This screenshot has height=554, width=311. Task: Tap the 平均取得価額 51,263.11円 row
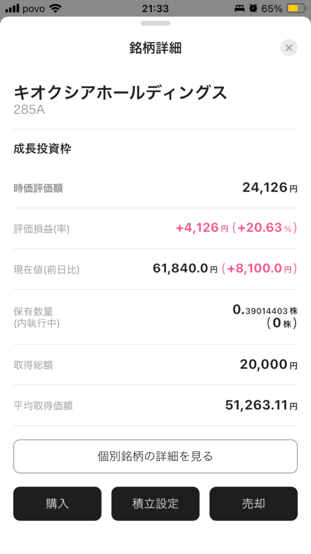155,405
